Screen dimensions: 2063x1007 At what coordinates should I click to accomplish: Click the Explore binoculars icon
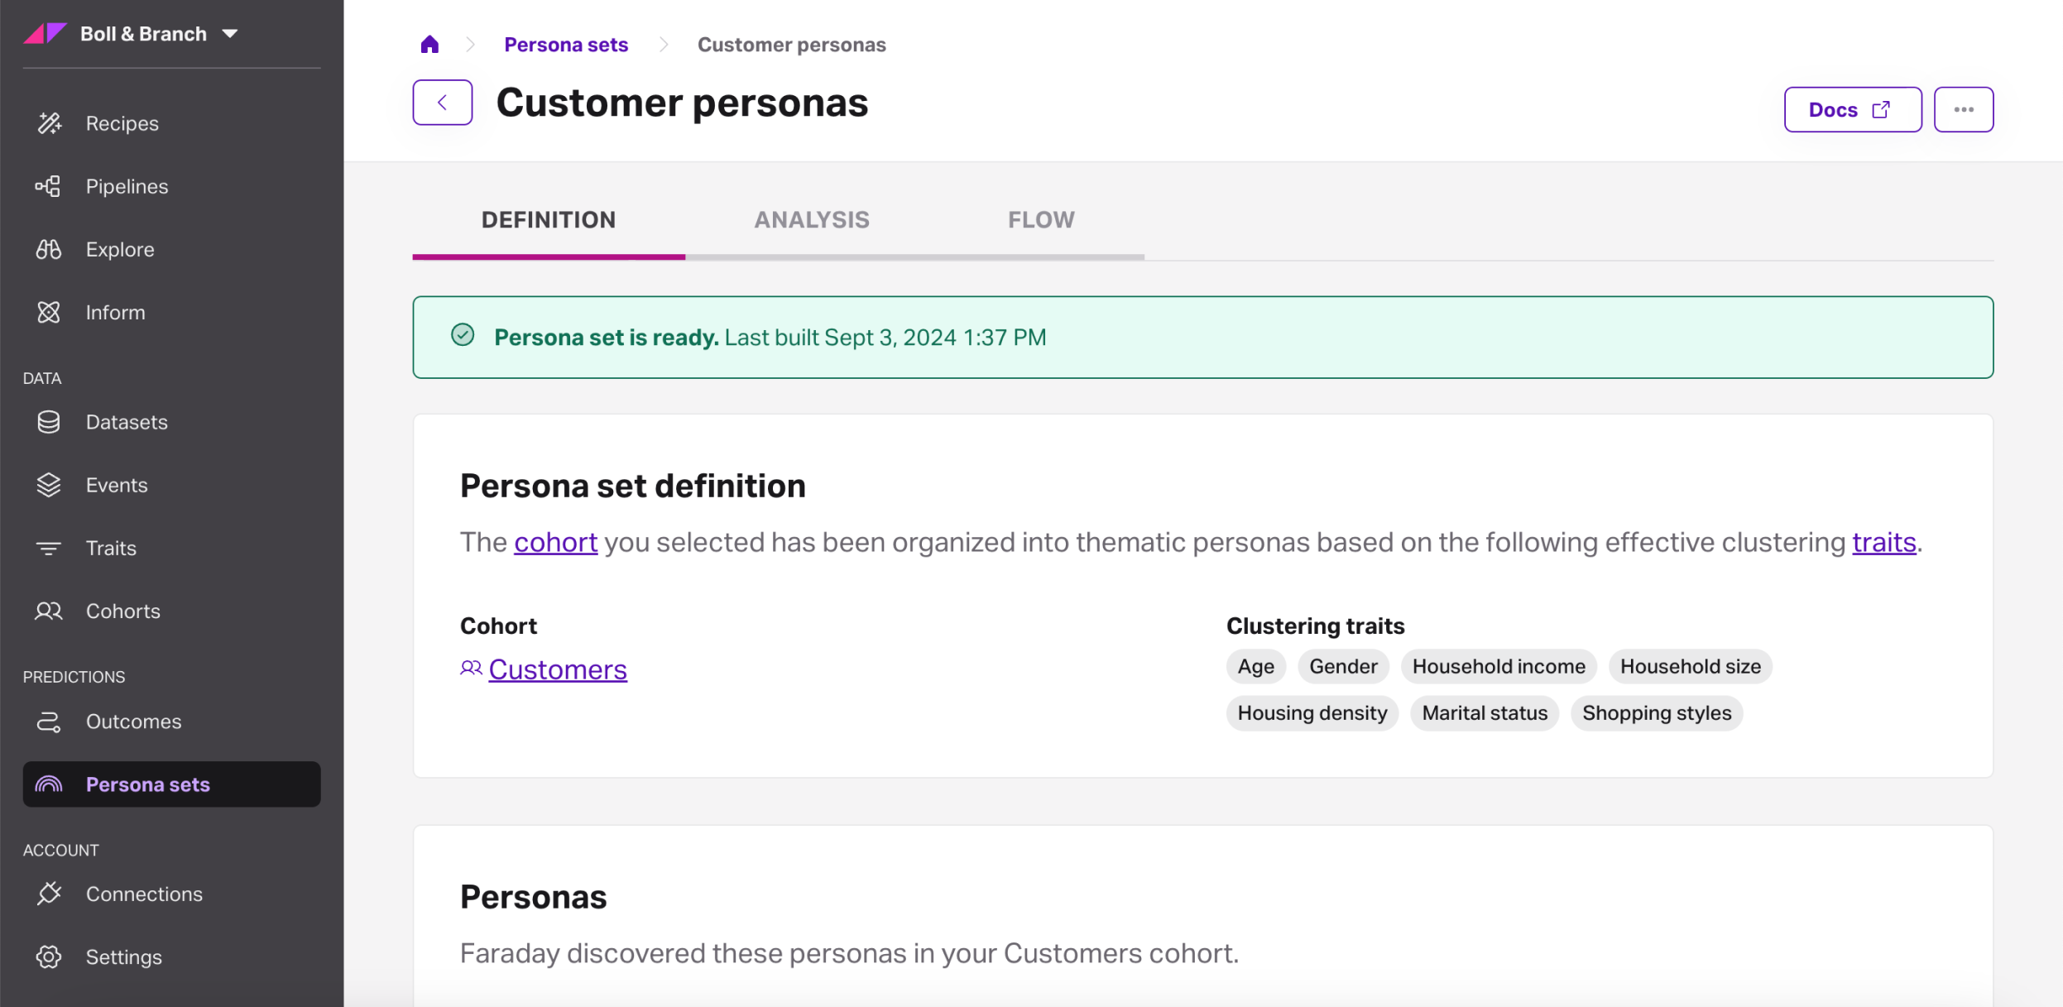coord(49,249)
